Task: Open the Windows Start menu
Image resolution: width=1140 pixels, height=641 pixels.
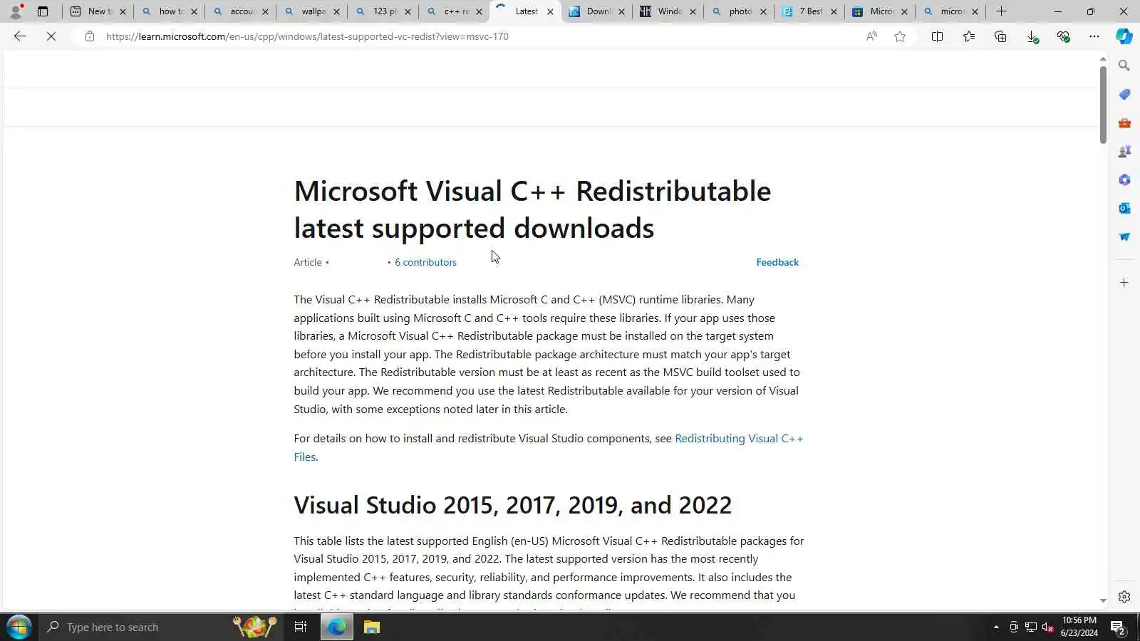Action: pos(19,627)
